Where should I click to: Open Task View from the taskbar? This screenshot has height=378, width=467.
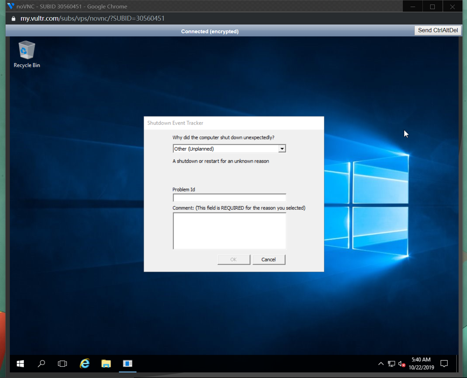coord(62,364)
